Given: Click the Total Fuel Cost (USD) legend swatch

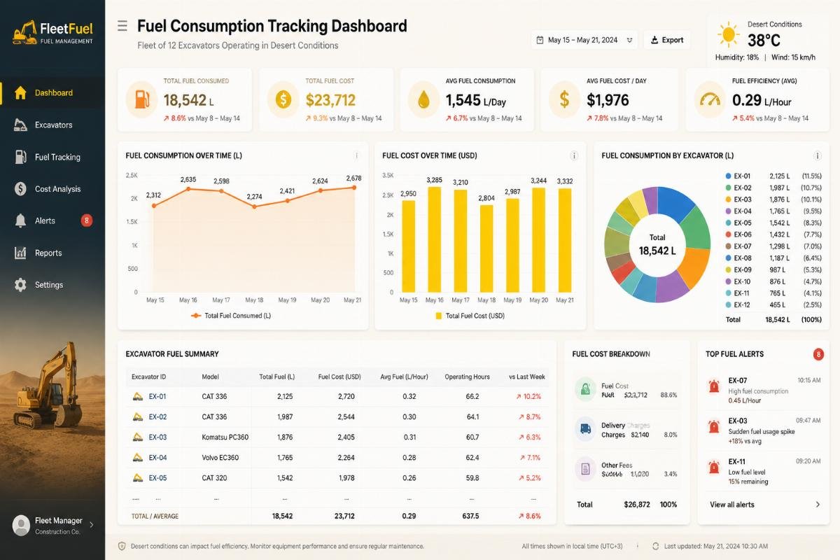Looking at the screenshot, I should 438,316.
